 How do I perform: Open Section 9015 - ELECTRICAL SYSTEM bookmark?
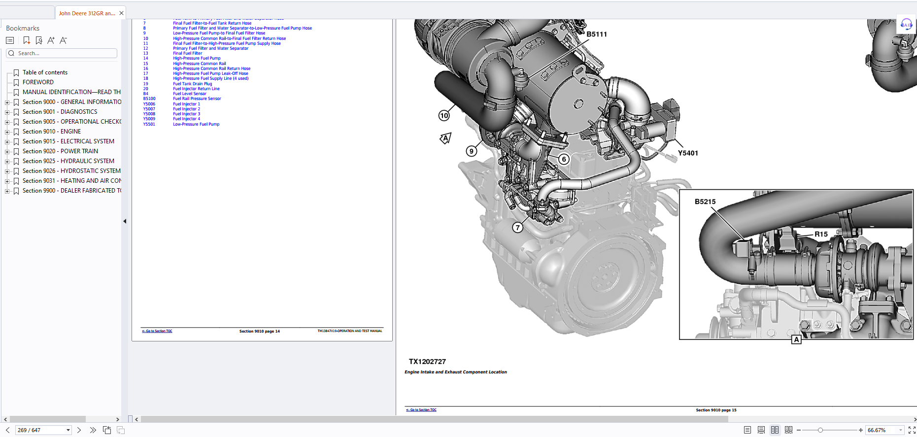68,141
